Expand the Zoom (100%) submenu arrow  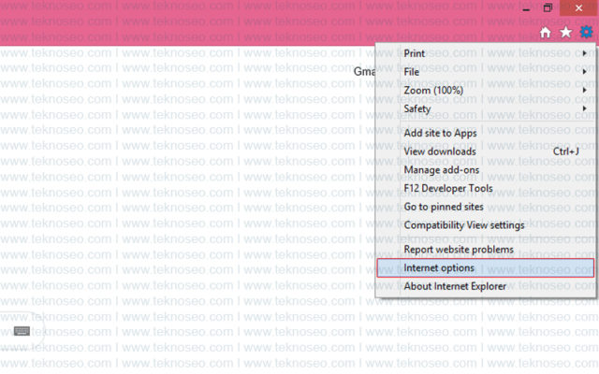click(584, 90)
